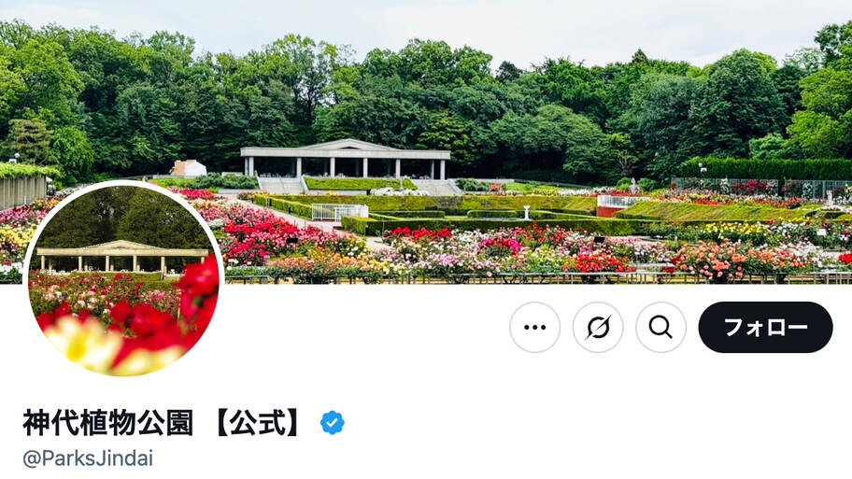Viewport: 852px width, 479px height.
Task: Click the white fence gate in header photo
Action: [x=340, y=211]
